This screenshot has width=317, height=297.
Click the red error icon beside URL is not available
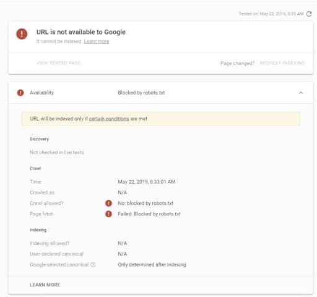click(x=22, y=34)
